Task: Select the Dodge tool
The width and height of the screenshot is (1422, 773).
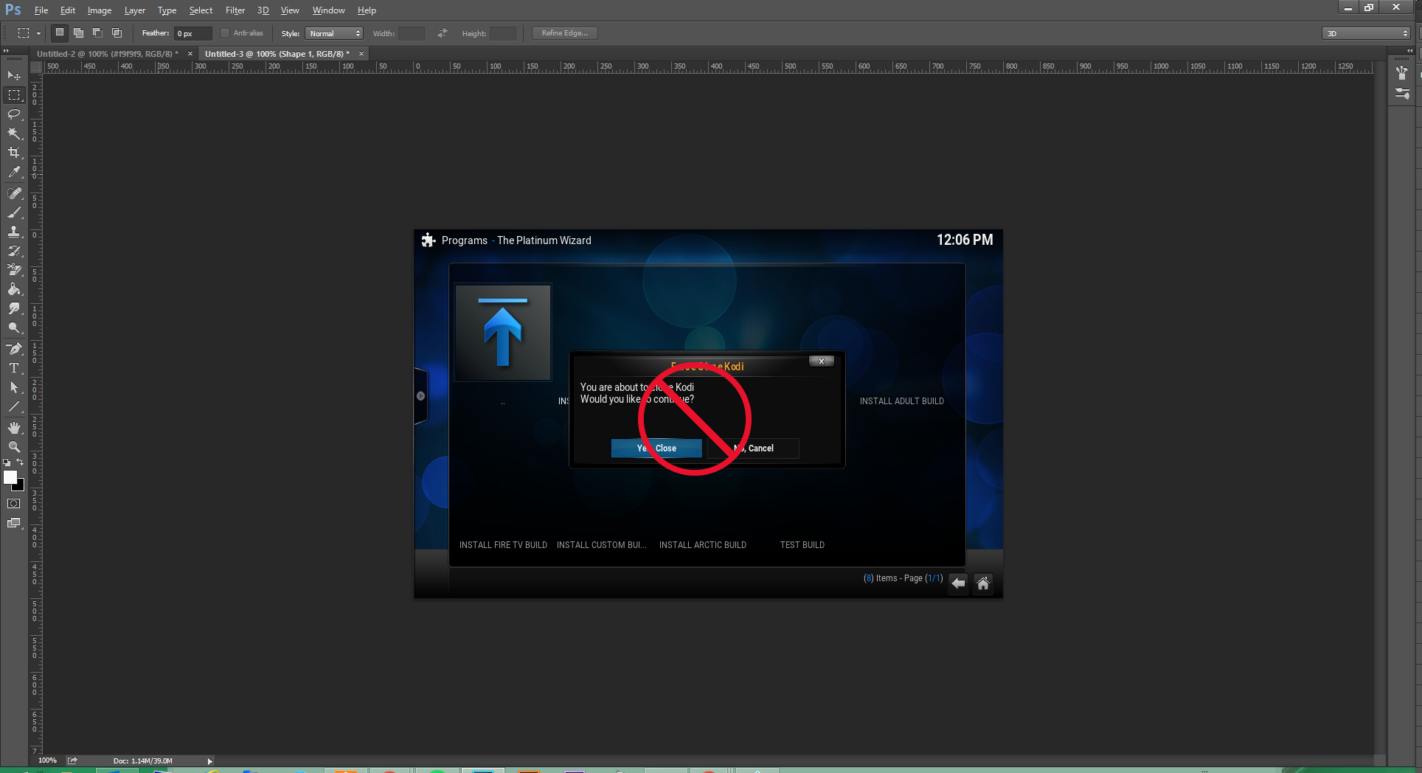Action: tap(14, 327)
